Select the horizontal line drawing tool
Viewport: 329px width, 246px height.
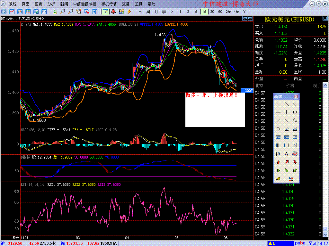coord(278,112)
